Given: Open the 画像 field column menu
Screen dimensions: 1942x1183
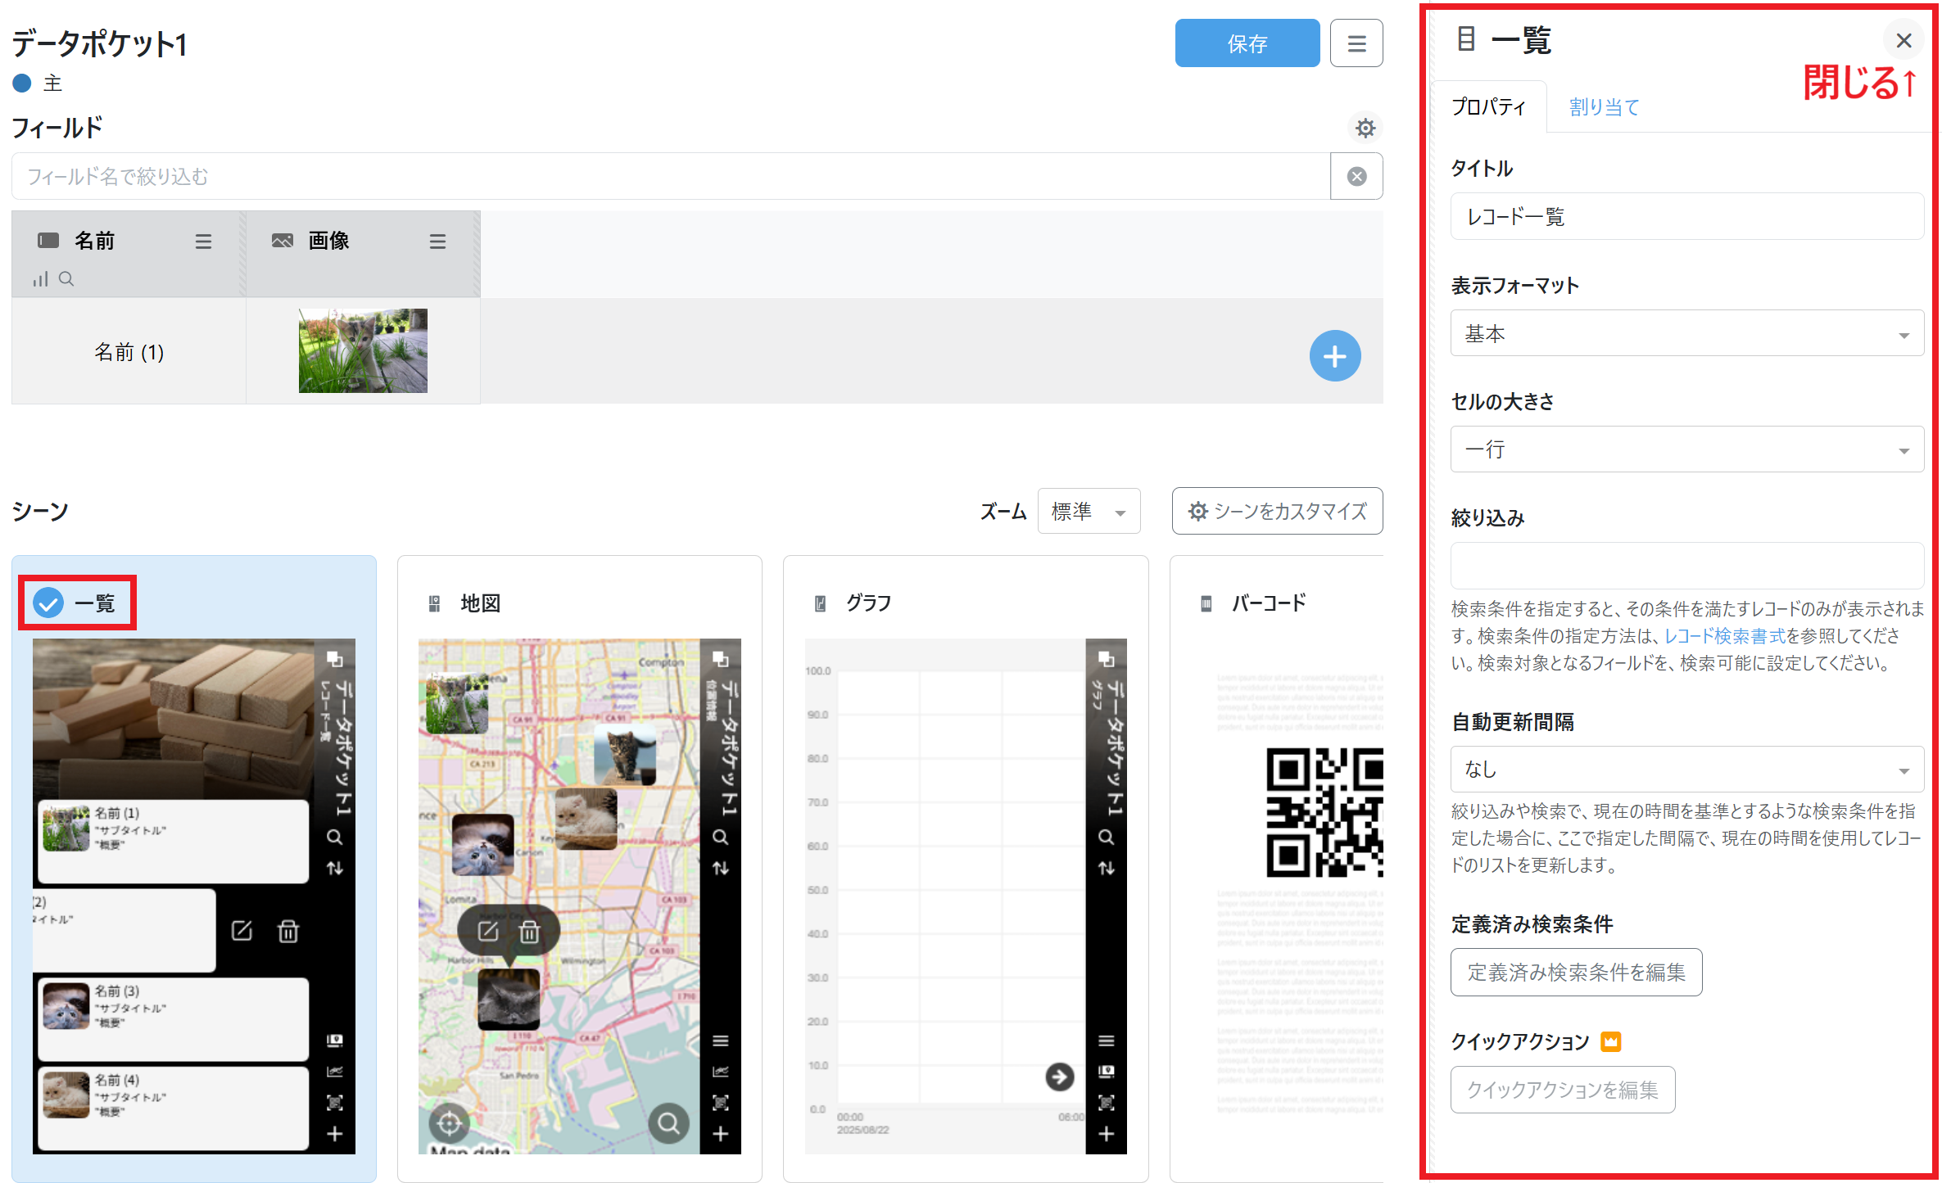Looking at the screenshot, I should [x=437, y=242].
